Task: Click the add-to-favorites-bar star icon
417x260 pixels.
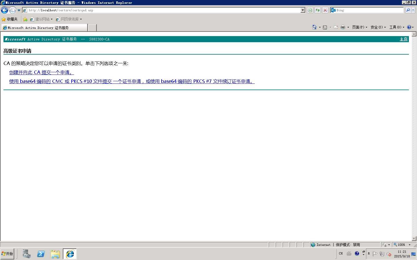Action: [x=25, y=19]
